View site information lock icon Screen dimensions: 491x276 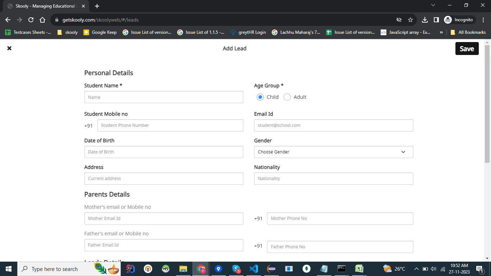click(56, 20)
